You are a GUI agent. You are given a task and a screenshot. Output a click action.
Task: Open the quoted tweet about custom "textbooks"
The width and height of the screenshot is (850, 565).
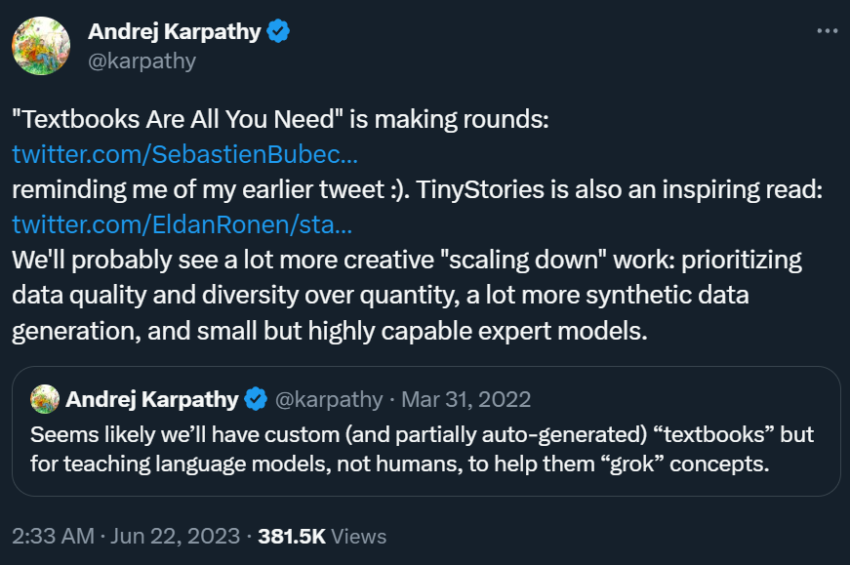[425, 447]
